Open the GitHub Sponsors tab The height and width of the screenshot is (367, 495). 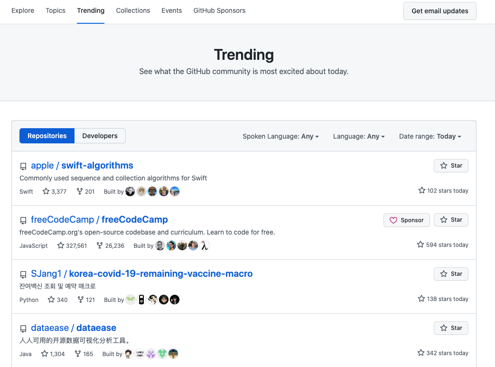[x=219, y=10]
